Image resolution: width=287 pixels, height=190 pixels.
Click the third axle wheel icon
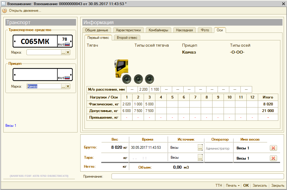click(149, 79)
